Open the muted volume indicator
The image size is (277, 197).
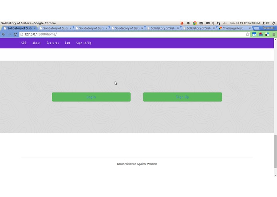point(225,23)
